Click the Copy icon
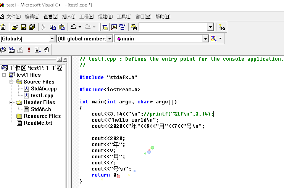 pyautogui.click(x=53, y=27)
